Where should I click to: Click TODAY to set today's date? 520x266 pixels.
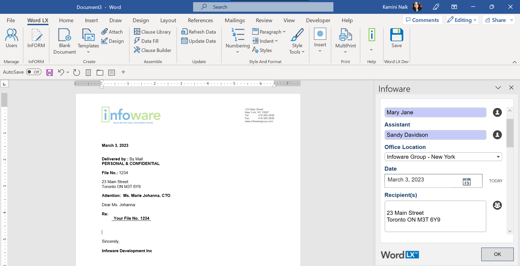[495, 181]
